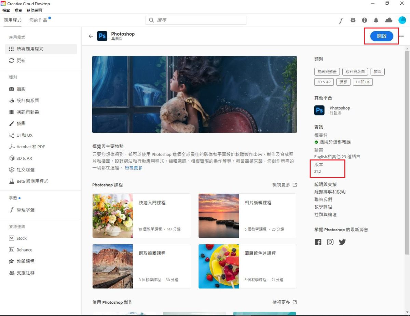Click 開啟 to launch Photoshop
Image resolution: width=410 pixels, height=316 pixels.
pyautogui.click(x=381, y=36)
